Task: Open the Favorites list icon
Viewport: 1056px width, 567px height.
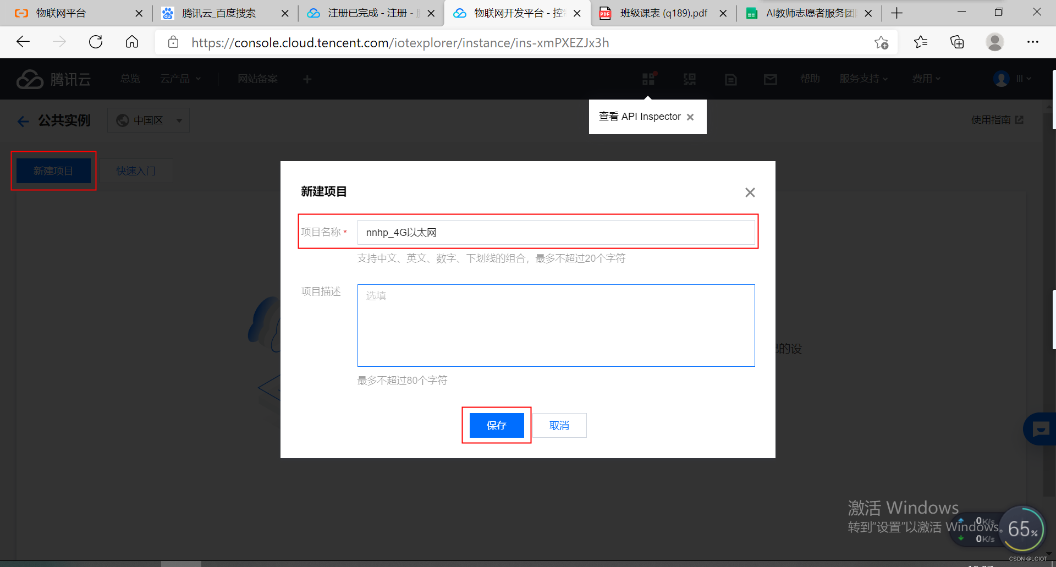Action: point(921,42)
